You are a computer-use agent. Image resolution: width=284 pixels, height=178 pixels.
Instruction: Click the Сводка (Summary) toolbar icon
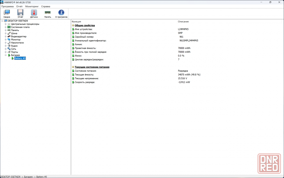pos(7,13)
